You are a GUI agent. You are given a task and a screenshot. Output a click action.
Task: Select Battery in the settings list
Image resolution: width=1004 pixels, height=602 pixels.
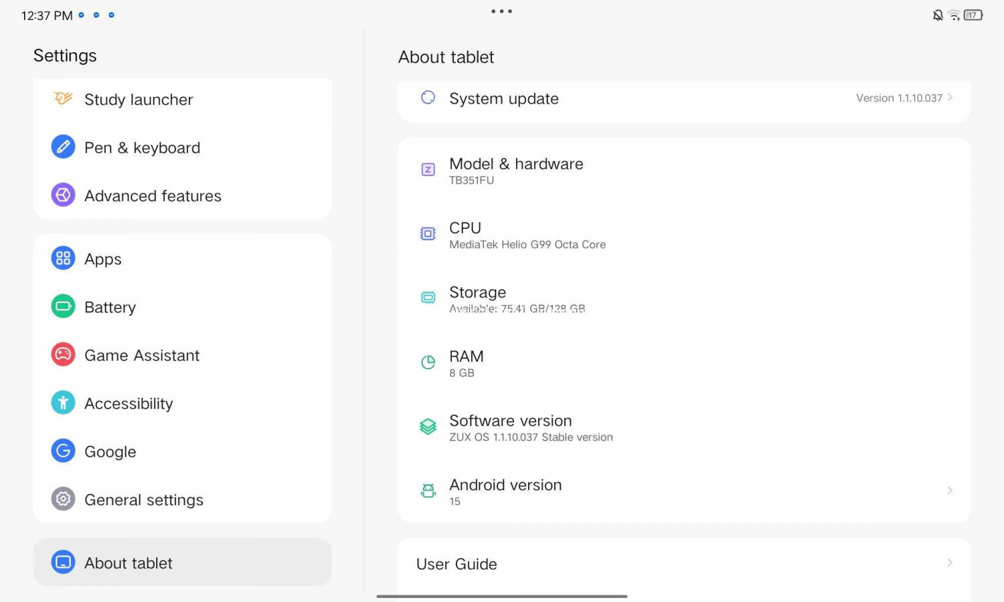click(x=182, y=306)
